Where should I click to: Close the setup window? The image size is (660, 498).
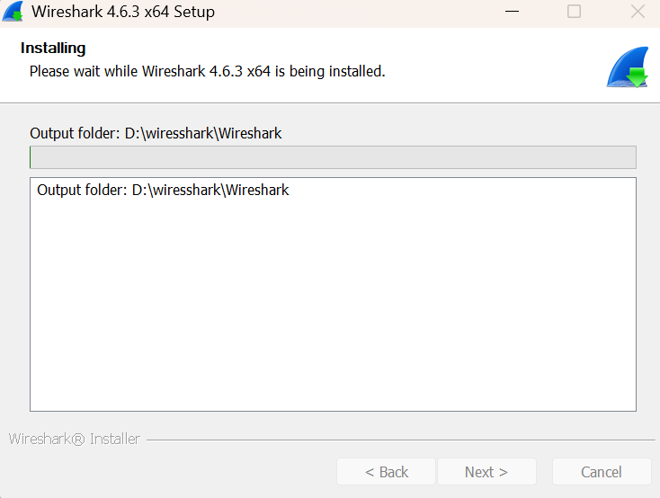tap(638, 12)
